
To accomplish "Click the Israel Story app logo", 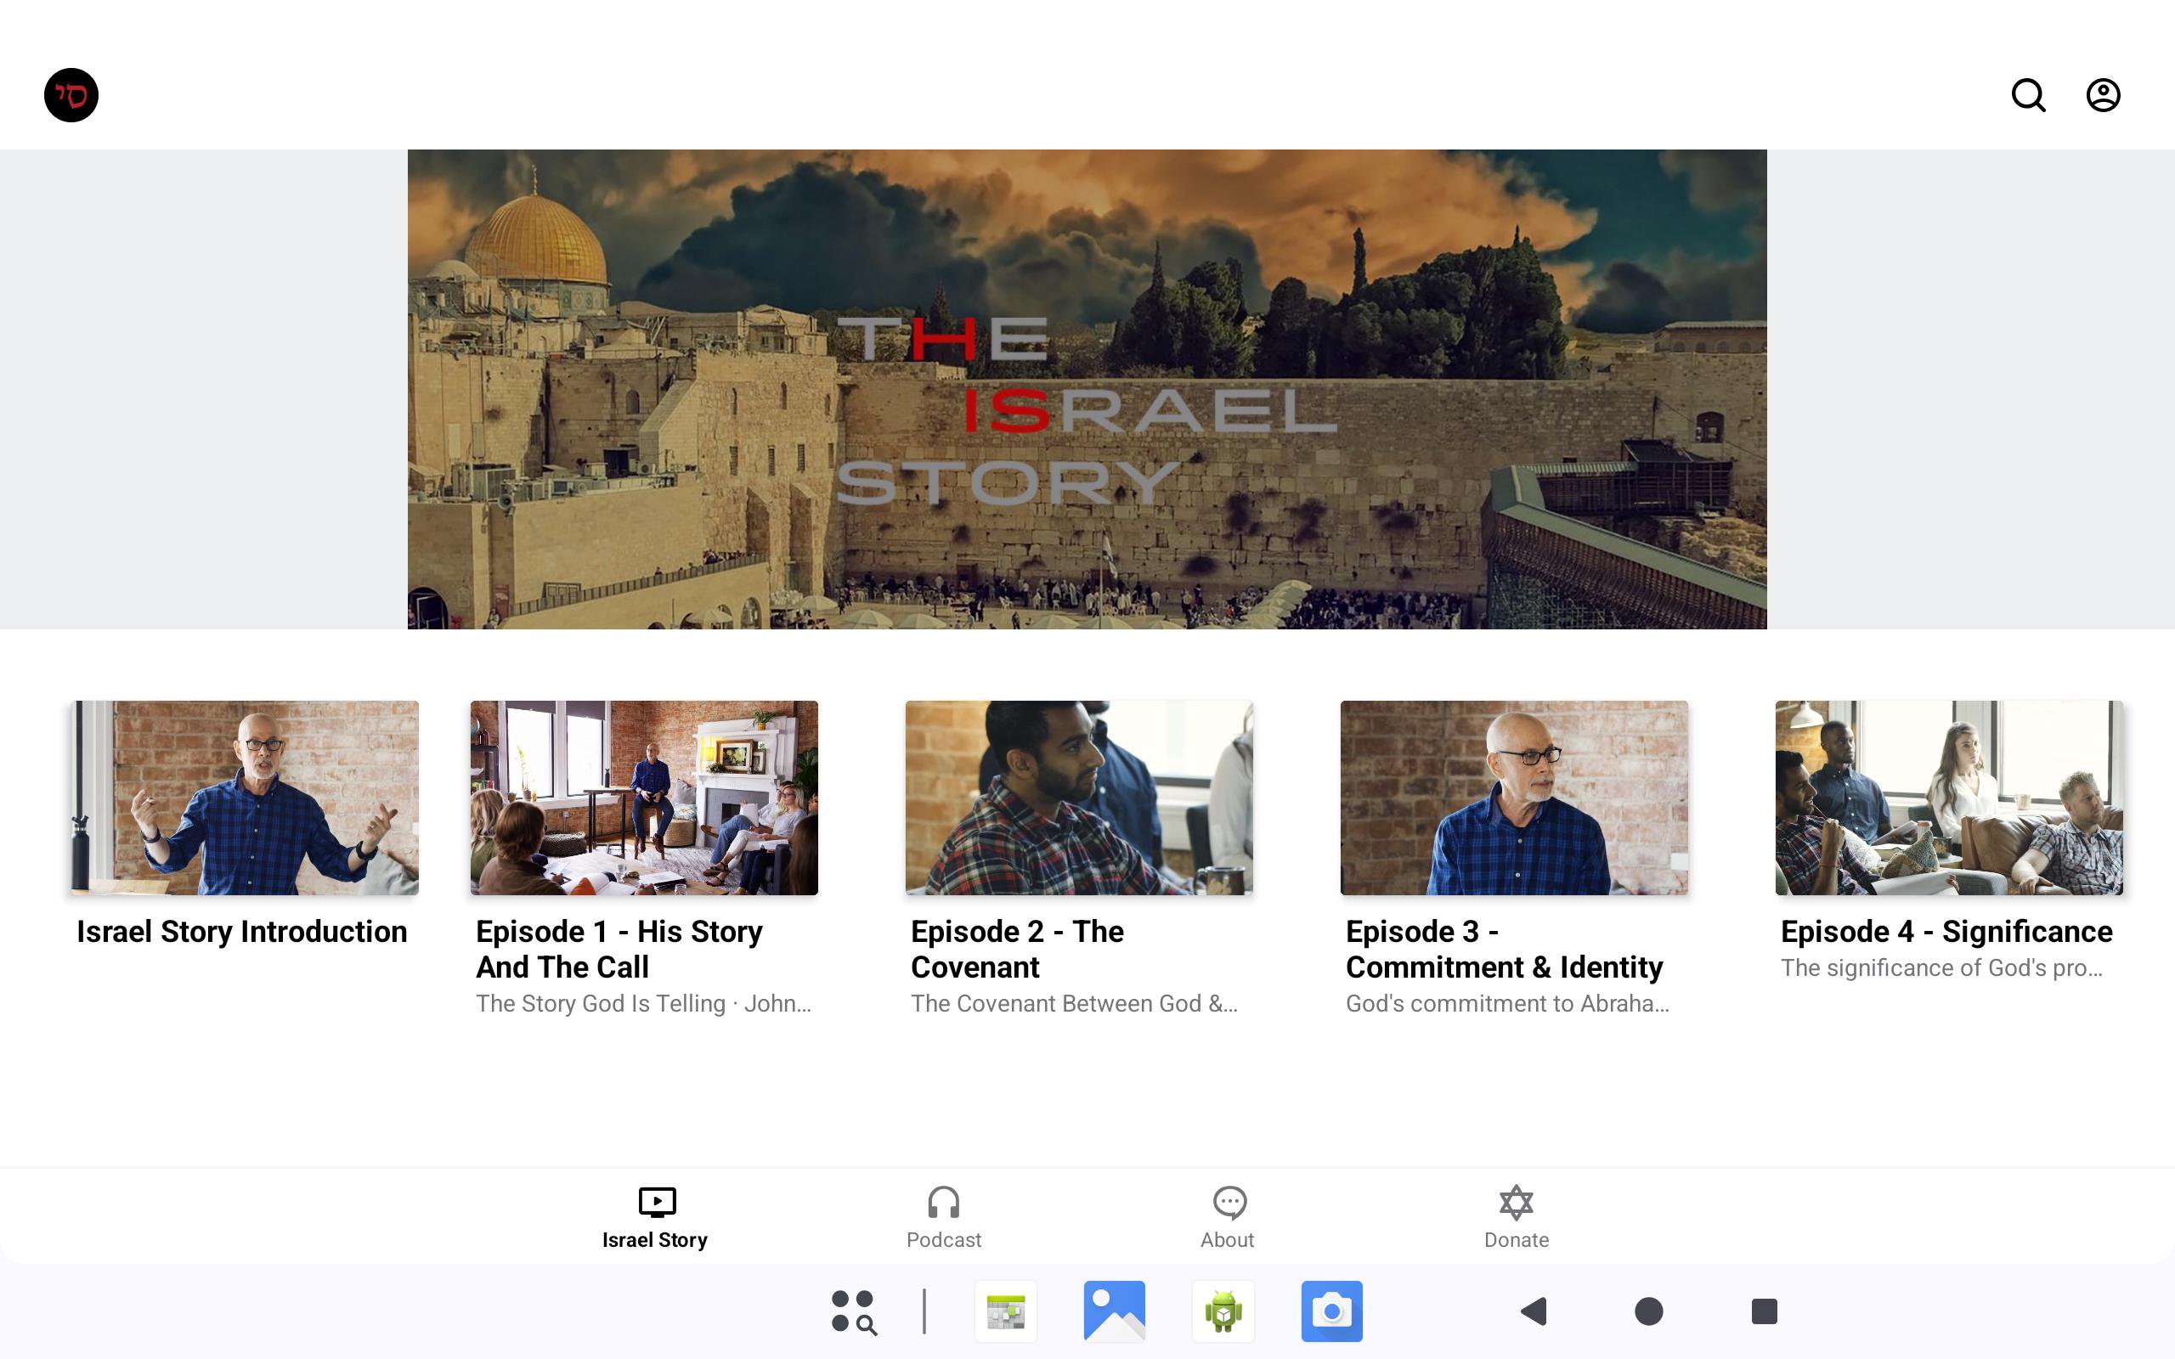I will click(x=71, y=95).
